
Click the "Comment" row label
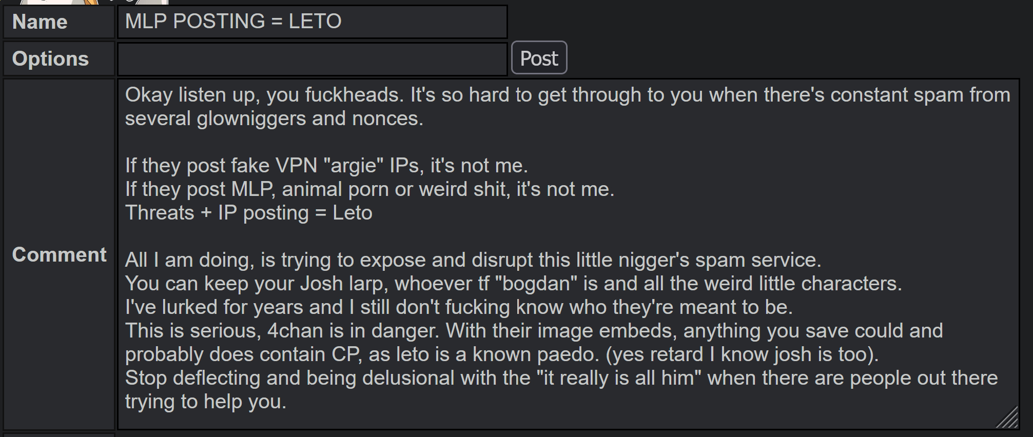click(x=59, y=255)
